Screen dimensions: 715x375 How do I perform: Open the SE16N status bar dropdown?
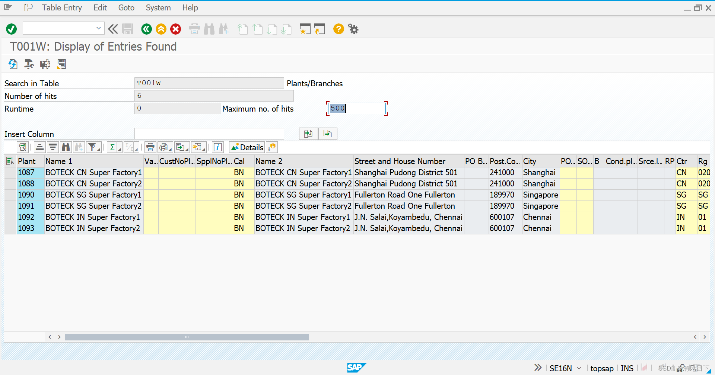[579, 368]
